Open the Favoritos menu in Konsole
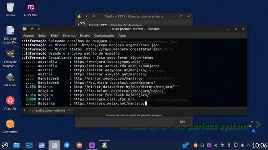This screenshot has height=150, width=268. [69, 35]
